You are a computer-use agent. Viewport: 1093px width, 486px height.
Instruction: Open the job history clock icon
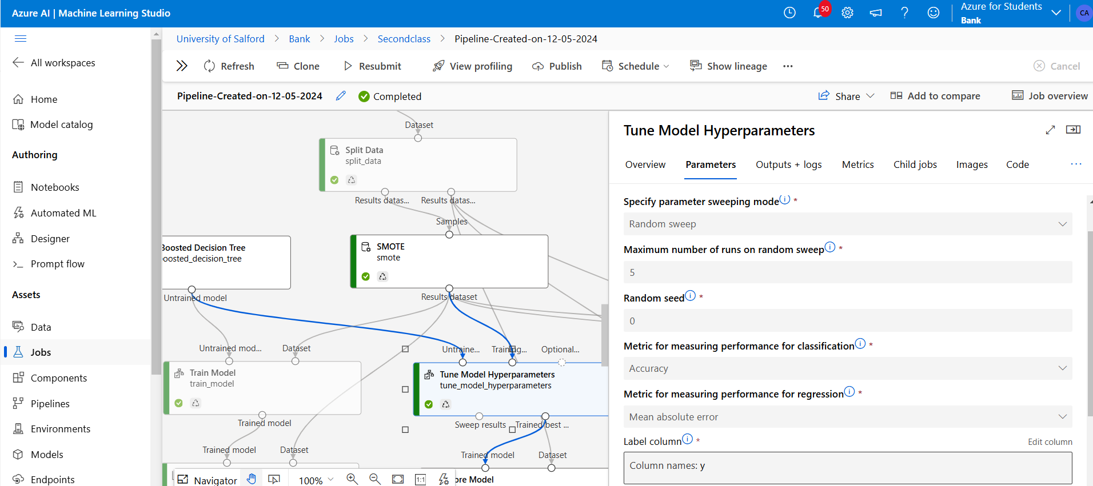(x=789, y=13)
